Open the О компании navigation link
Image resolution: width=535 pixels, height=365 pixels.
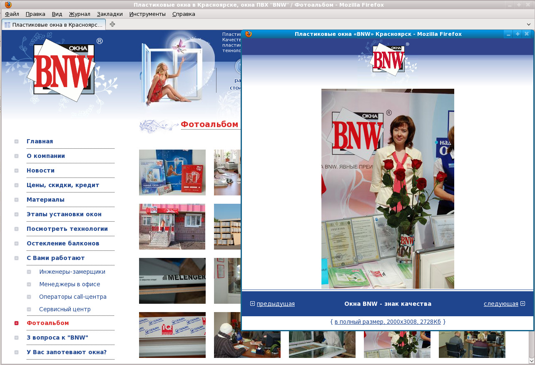pos(46,156)
